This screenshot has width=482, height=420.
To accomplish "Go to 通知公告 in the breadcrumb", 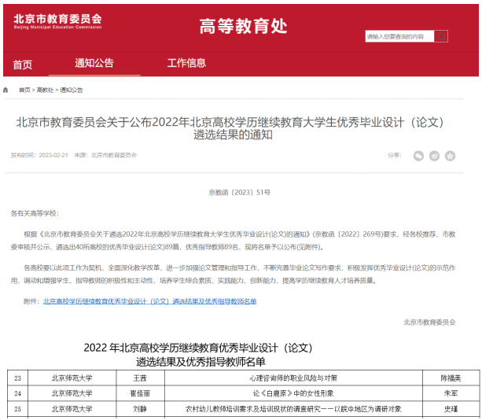I will 72,90.
